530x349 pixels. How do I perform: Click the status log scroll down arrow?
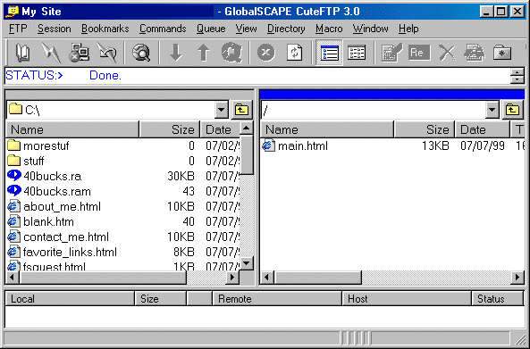tap(517, 79)
